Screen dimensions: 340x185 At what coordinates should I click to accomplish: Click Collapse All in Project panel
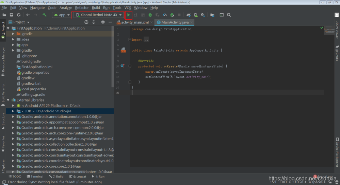point(94,22)
